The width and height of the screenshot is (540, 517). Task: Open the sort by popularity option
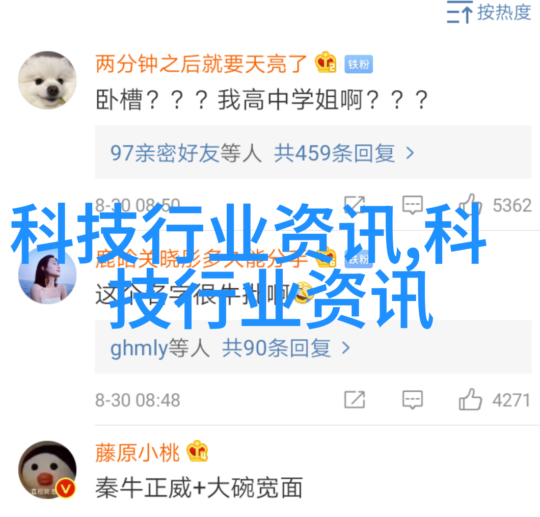489,12
